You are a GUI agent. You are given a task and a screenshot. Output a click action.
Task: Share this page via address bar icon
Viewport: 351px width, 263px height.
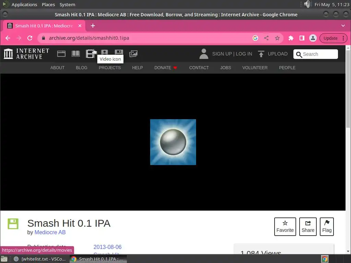(x=266, y=38)
